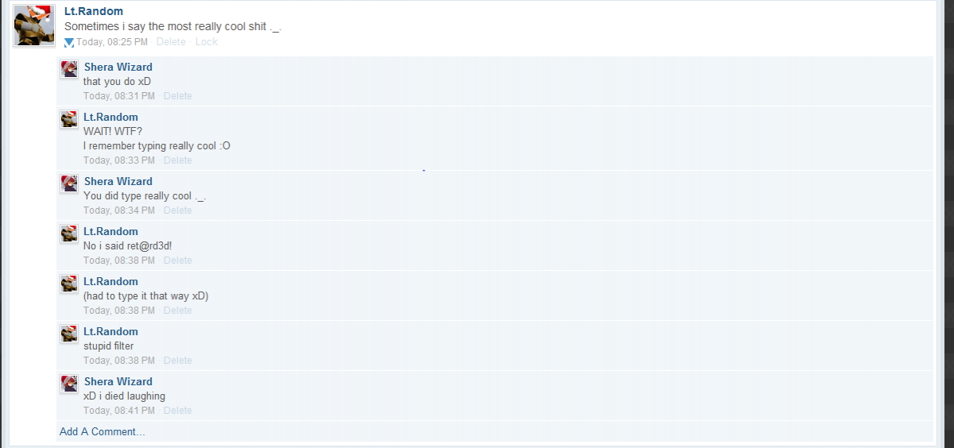
Task: Delete the main post from 08:25 PM
Action: tap(171, 42)
